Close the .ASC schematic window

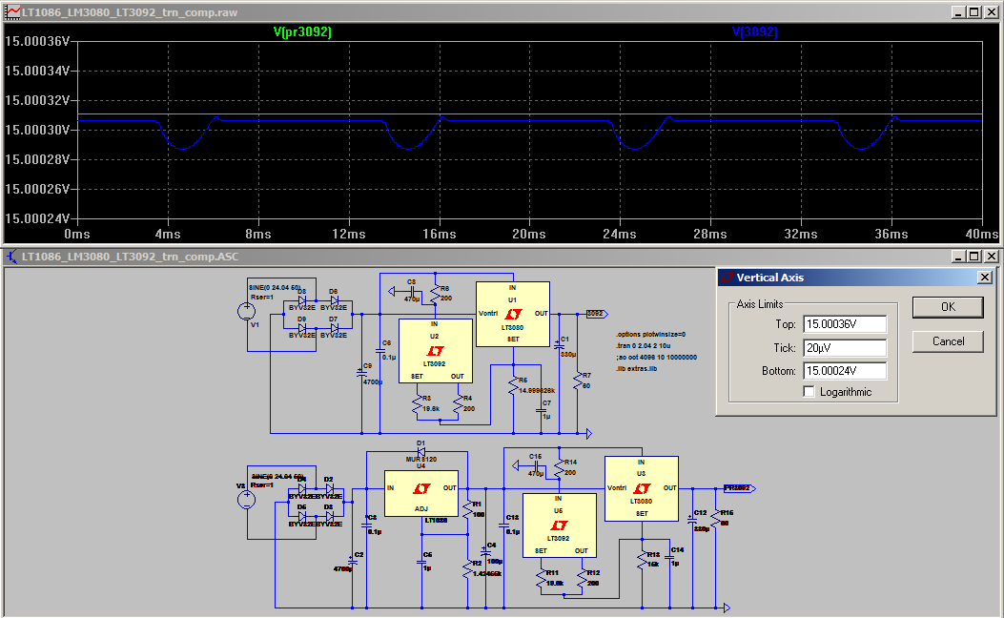(x=992, y=257)
